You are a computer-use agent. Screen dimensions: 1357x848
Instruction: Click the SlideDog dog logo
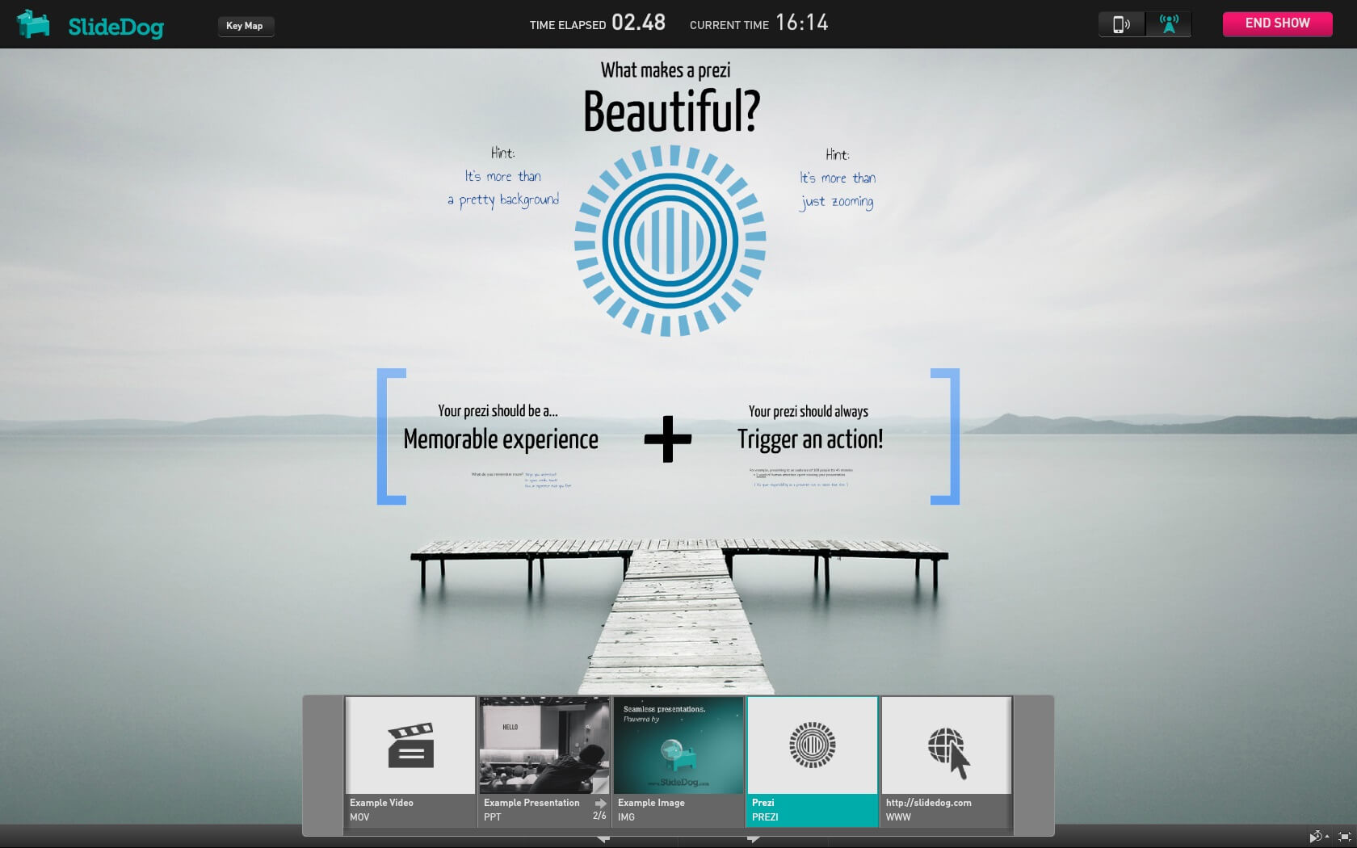tap(32, 23)
